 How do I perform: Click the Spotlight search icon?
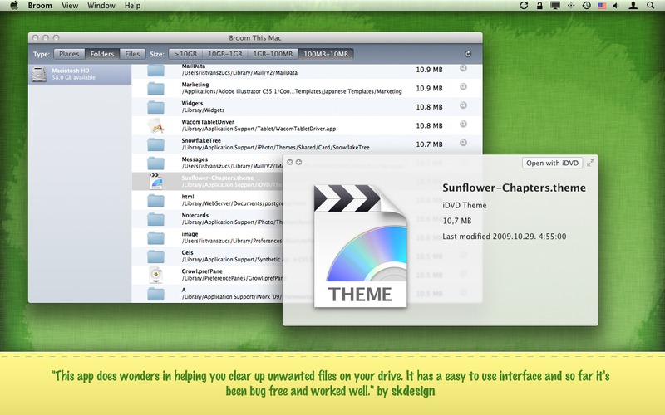point(652,6)
